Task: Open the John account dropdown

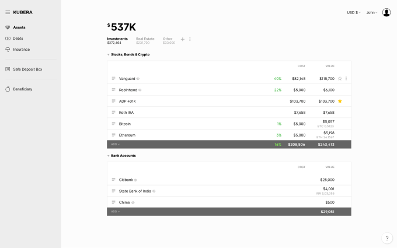Action: 372,12
